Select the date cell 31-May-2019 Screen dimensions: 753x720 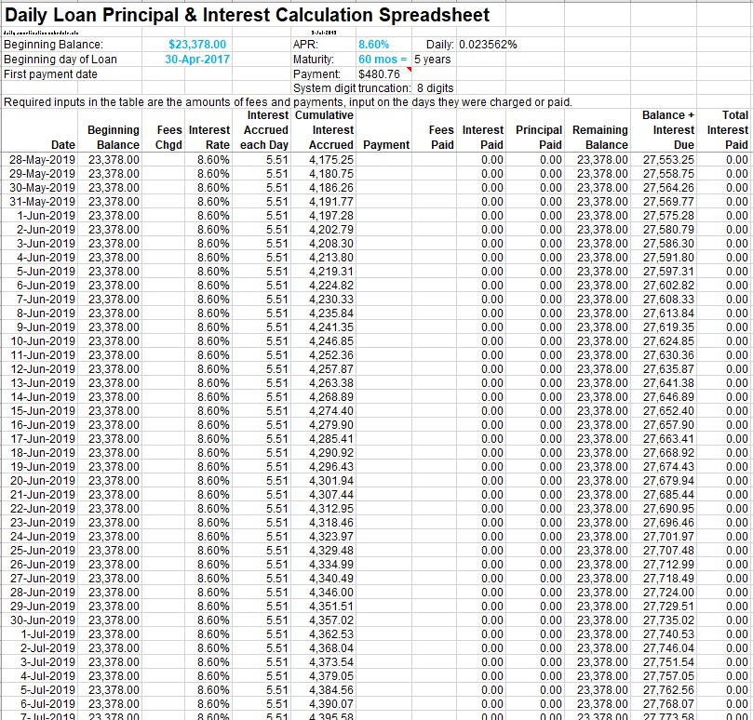(42, 202)
